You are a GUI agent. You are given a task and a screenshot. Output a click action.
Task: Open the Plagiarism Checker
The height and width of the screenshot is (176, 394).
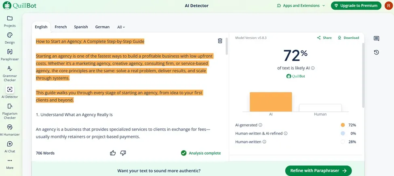click(10, 111)
